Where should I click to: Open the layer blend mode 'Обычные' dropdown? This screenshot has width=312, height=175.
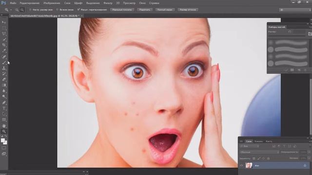pos(259,152)
